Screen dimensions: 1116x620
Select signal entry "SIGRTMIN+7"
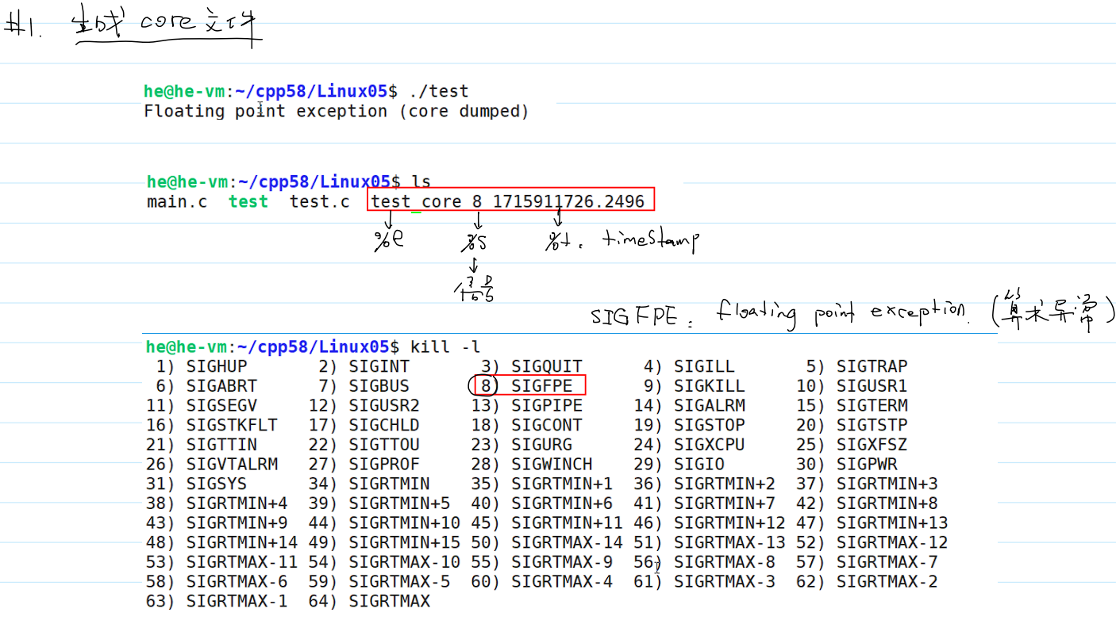725,503
